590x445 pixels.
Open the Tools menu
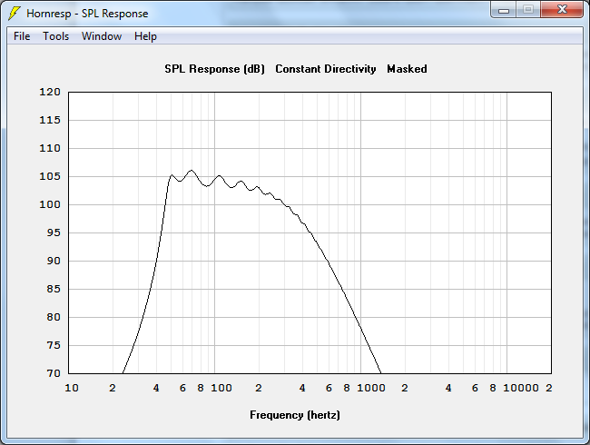point(55,36)
